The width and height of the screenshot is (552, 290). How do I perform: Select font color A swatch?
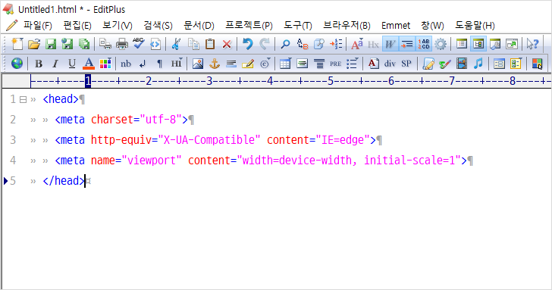pyautogui.click(x=89, y=64)
